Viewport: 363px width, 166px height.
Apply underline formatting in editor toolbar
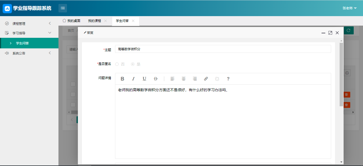(144, 79)
